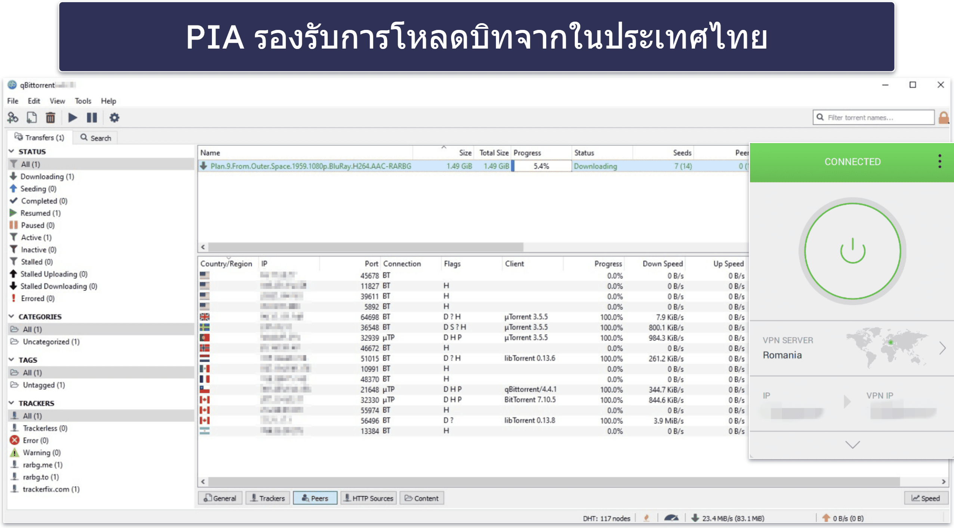Image resolution: width=954 pixels, height=528 pixels.
Task: Collapse the TRACKERS section
Action: tap(12, 403)
